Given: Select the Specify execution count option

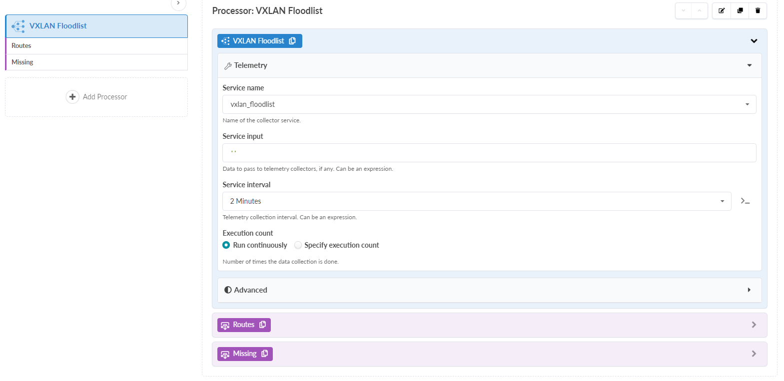Looking at the screenshot, I should coord(298,245).
